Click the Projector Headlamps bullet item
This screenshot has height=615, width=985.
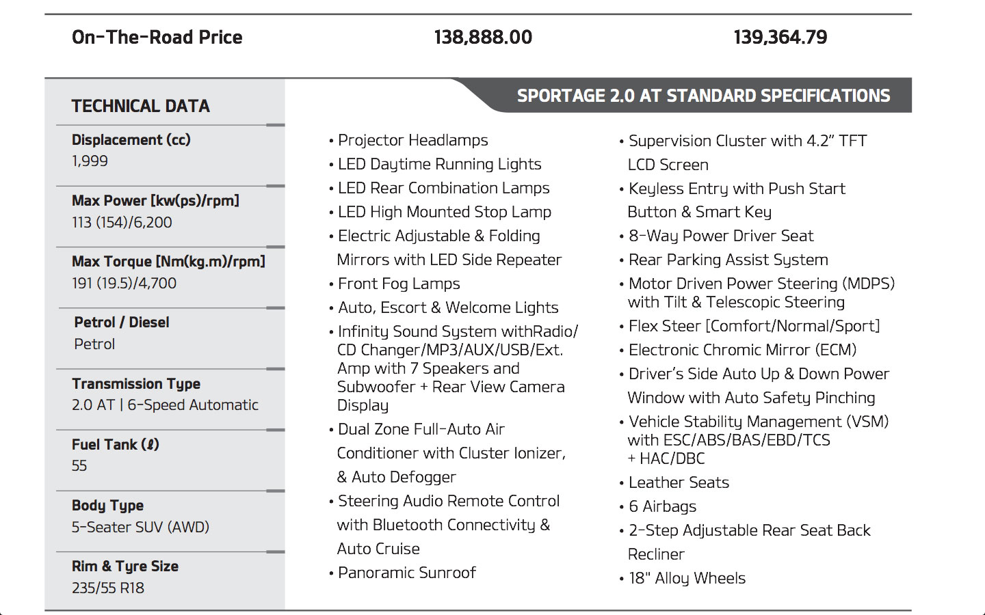point(412,140)
